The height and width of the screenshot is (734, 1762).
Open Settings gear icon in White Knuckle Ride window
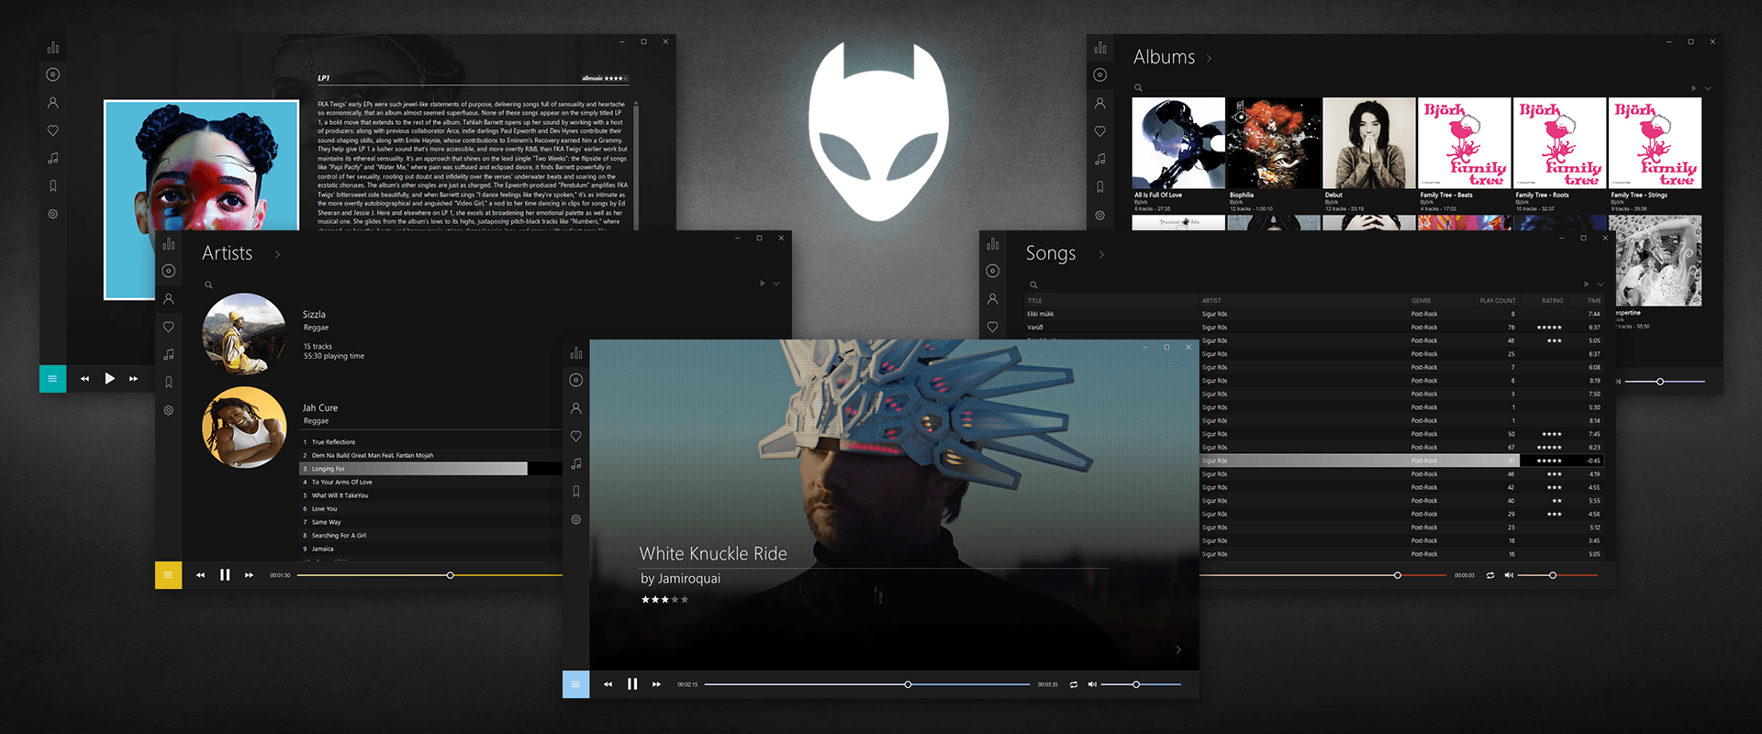tap(576, 519)
